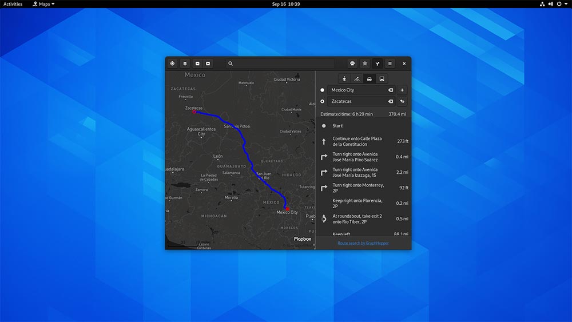Select Keep right onto Florencia step

point(364,203)
